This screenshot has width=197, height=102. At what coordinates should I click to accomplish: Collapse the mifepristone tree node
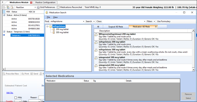pos(47,27)
